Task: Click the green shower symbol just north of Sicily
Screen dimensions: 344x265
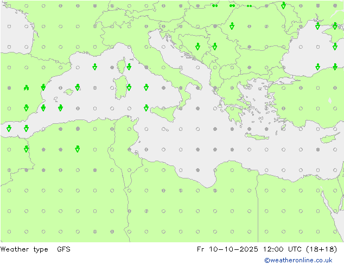Action: [x=146, y=108]
